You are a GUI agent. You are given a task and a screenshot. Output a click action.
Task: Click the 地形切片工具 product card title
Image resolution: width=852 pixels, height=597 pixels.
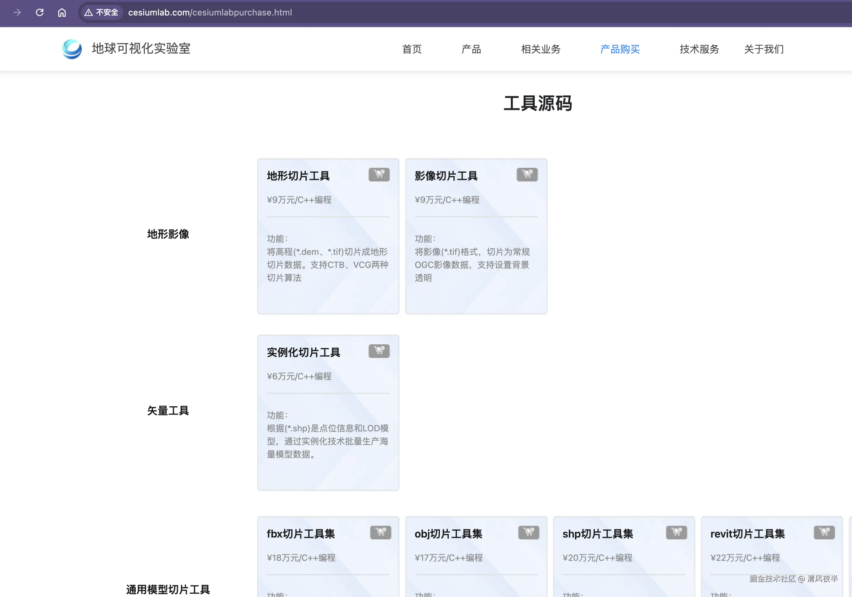point(298,176)
